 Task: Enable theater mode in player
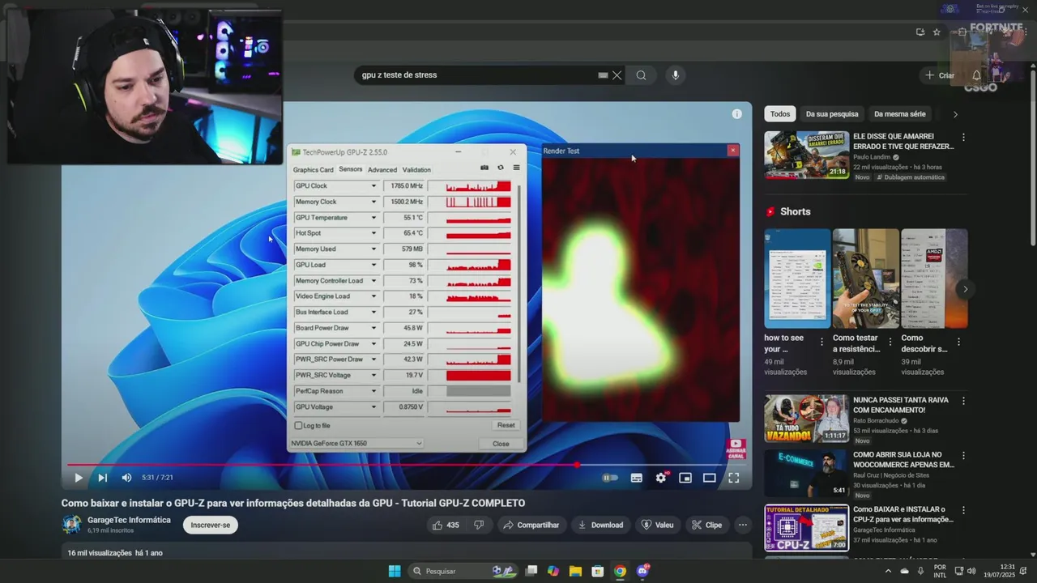pyautogui.click(x=709, y=478)
